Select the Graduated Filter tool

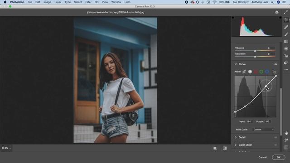[x=286, y=41]
